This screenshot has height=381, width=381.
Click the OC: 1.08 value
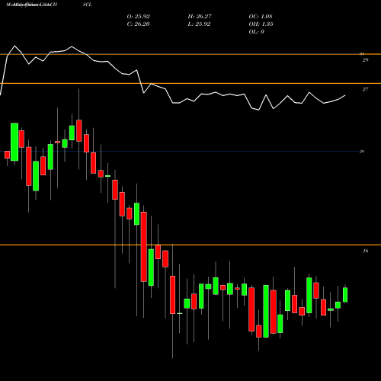(261, 17)
